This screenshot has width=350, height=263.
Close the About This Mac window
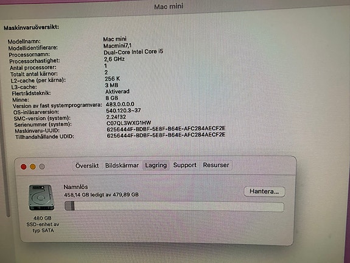tap(24, 167)
